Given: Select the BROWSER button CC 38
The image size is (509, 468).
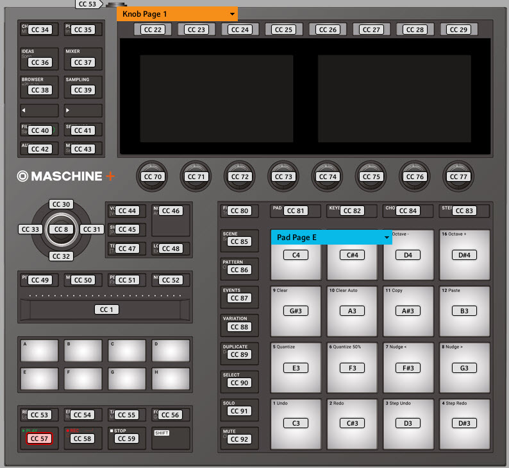Looking at the screenshot, I should (x=39, y=87).
